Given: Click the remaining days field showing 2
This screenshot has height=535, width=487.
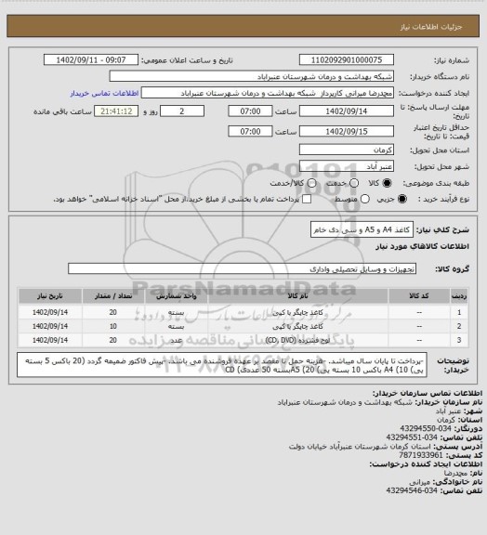Looking at the screenshot, I should click(x=182, y=111).
